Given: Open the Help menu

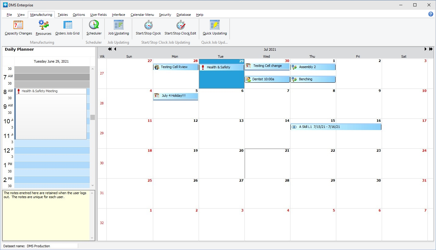Looking at the screenshot, I should 200,15.
